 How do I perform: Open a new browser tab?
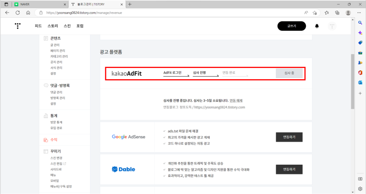click(130, 4)
